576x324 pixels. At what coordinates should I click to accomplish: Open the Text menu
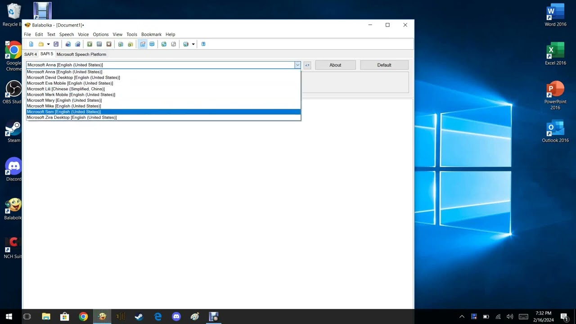51,34
